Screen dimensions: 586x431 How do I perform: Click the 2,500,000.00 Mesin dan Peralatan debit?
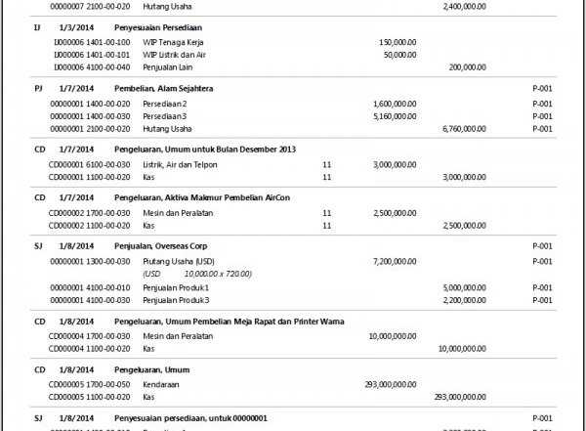pyautogui.click(x=395, y=213)
